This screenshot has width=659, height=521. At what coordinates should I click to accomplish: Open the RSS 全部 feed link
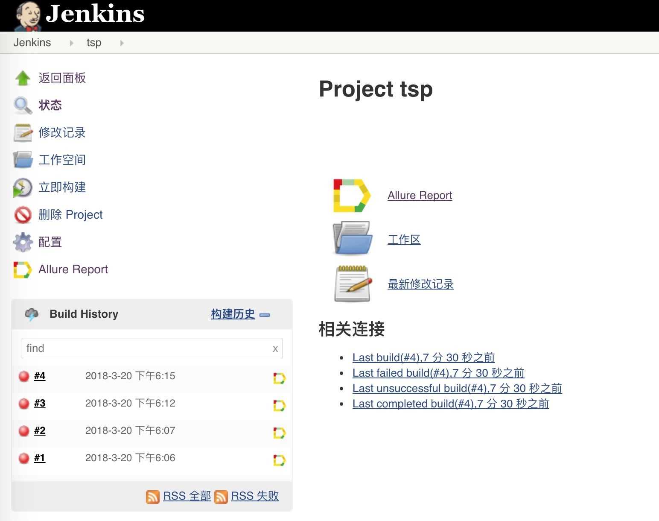coord(187,496)
